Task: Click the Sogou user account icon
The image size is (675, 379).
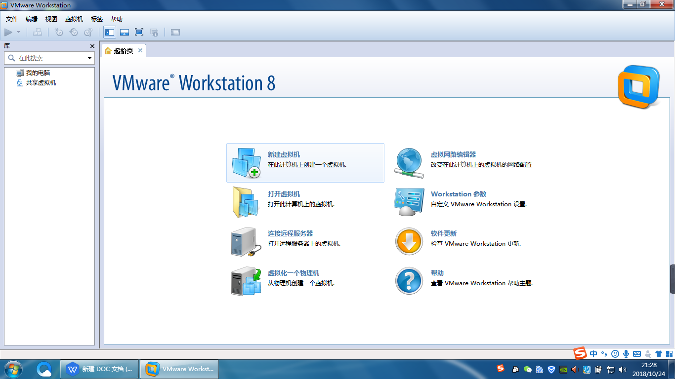Action: tap(648, 354)
